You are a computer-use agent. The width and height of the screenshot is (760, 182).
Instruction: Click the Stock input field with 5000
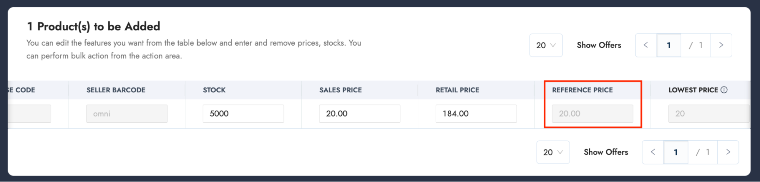point(243,114)
